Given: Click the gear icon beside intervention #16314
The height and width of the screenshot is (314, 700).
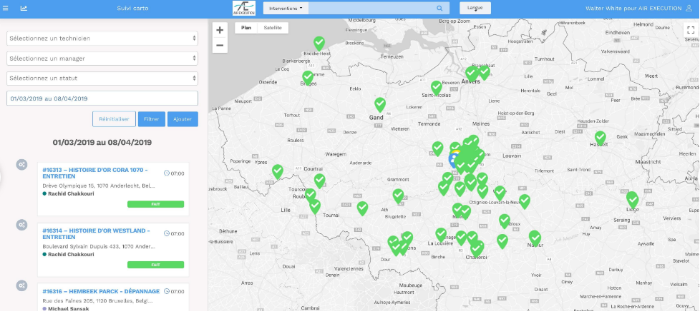Looking at the screenshot, I should coord(22,225).
